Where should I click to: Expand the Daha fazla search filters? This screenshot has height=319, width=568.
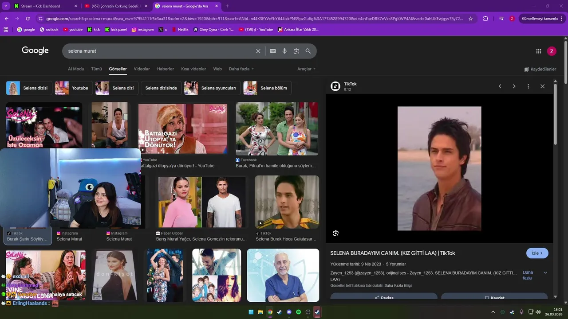point(241,69)
